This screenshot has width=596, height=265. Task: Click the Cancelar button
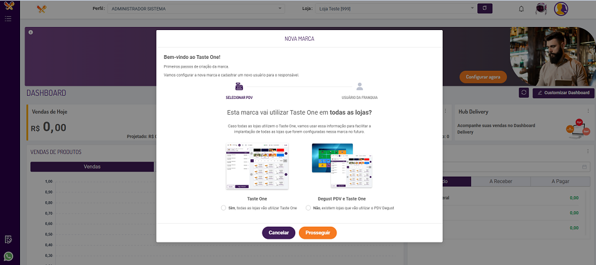pos(279,233)
